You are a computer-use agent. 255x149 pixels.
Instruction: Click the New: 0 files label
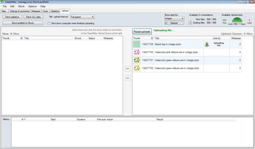click(11, 34)
